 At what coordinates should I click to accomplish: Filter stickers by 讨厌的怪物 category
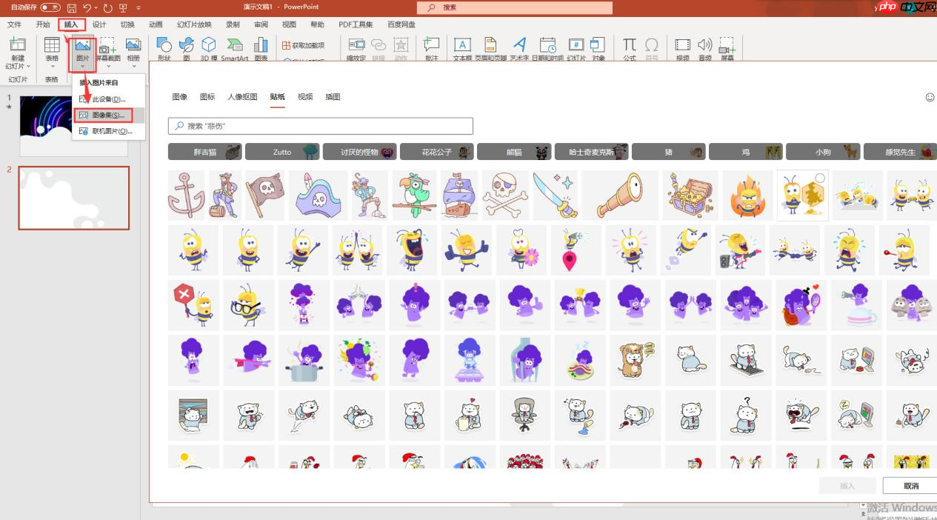click(359, 152)
